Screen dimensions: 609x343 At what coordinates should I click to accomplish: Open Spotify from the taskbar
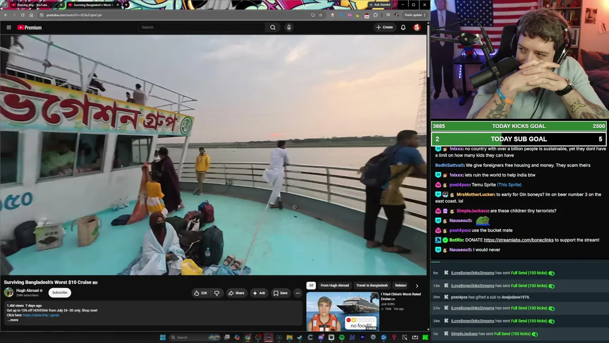pos(342,337)
